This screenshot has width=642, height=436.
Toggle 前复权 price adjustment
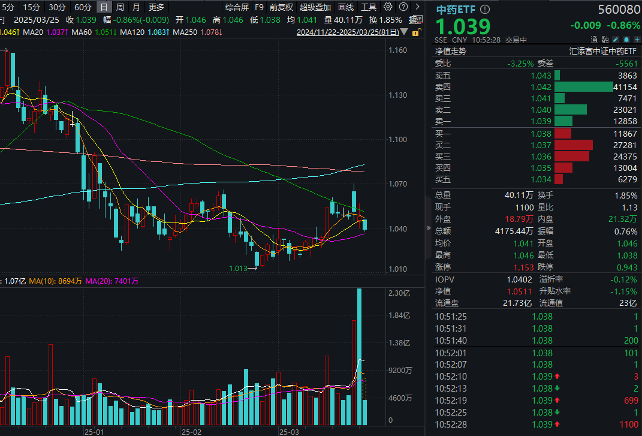click(281, 7)
